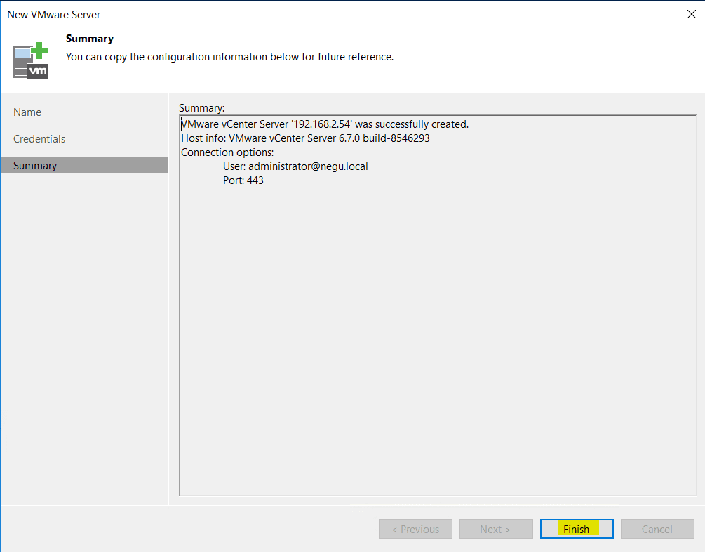Click the green plus on the server icon
The image size is (705, 552).
click(39, 48)
